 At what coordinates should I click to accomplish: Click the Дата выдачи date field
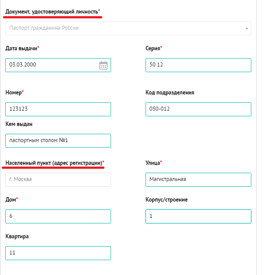tap(58, 65)
